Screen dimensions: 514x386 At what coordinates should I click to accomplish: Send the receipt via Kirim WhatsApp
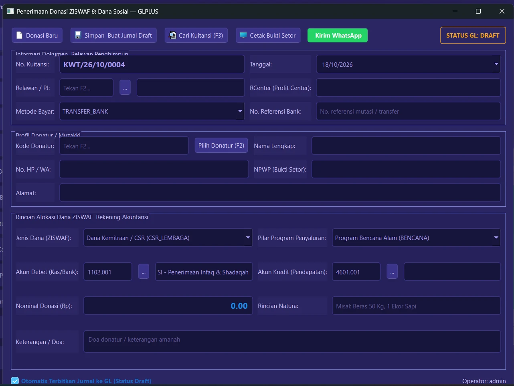[338, 35]
